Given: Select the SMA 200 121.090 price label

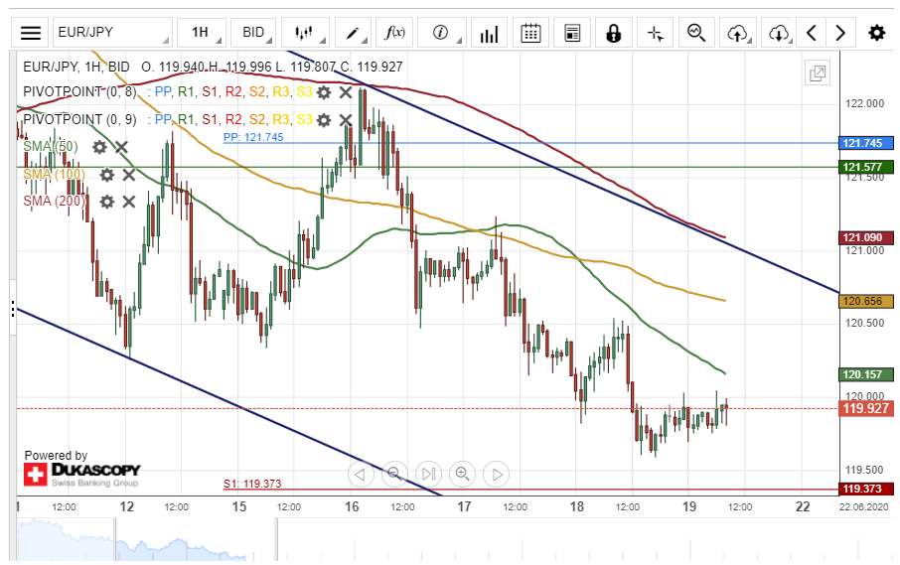Looking at the screenshot, I should click(865, 237).
